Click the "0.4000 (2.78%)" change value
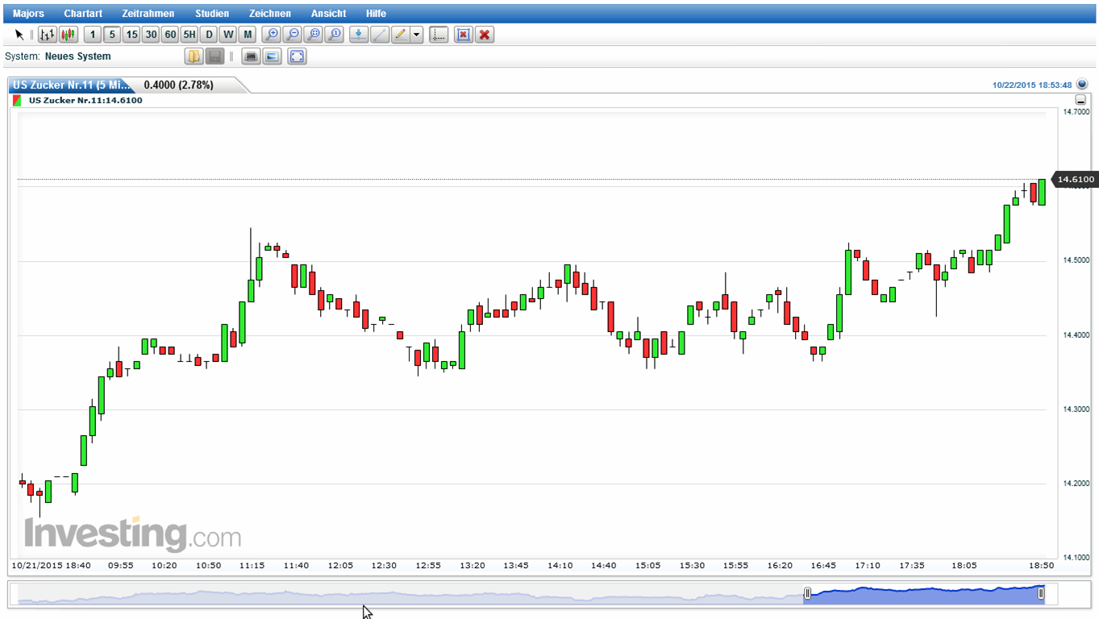The height and width of the screenshot is (619, 1099). tap(179, 85)
